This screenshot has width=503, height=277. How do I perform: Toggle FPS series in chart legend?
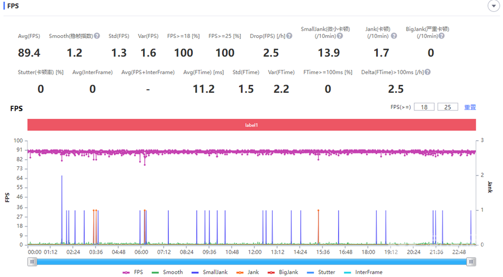tap(134, 272)
